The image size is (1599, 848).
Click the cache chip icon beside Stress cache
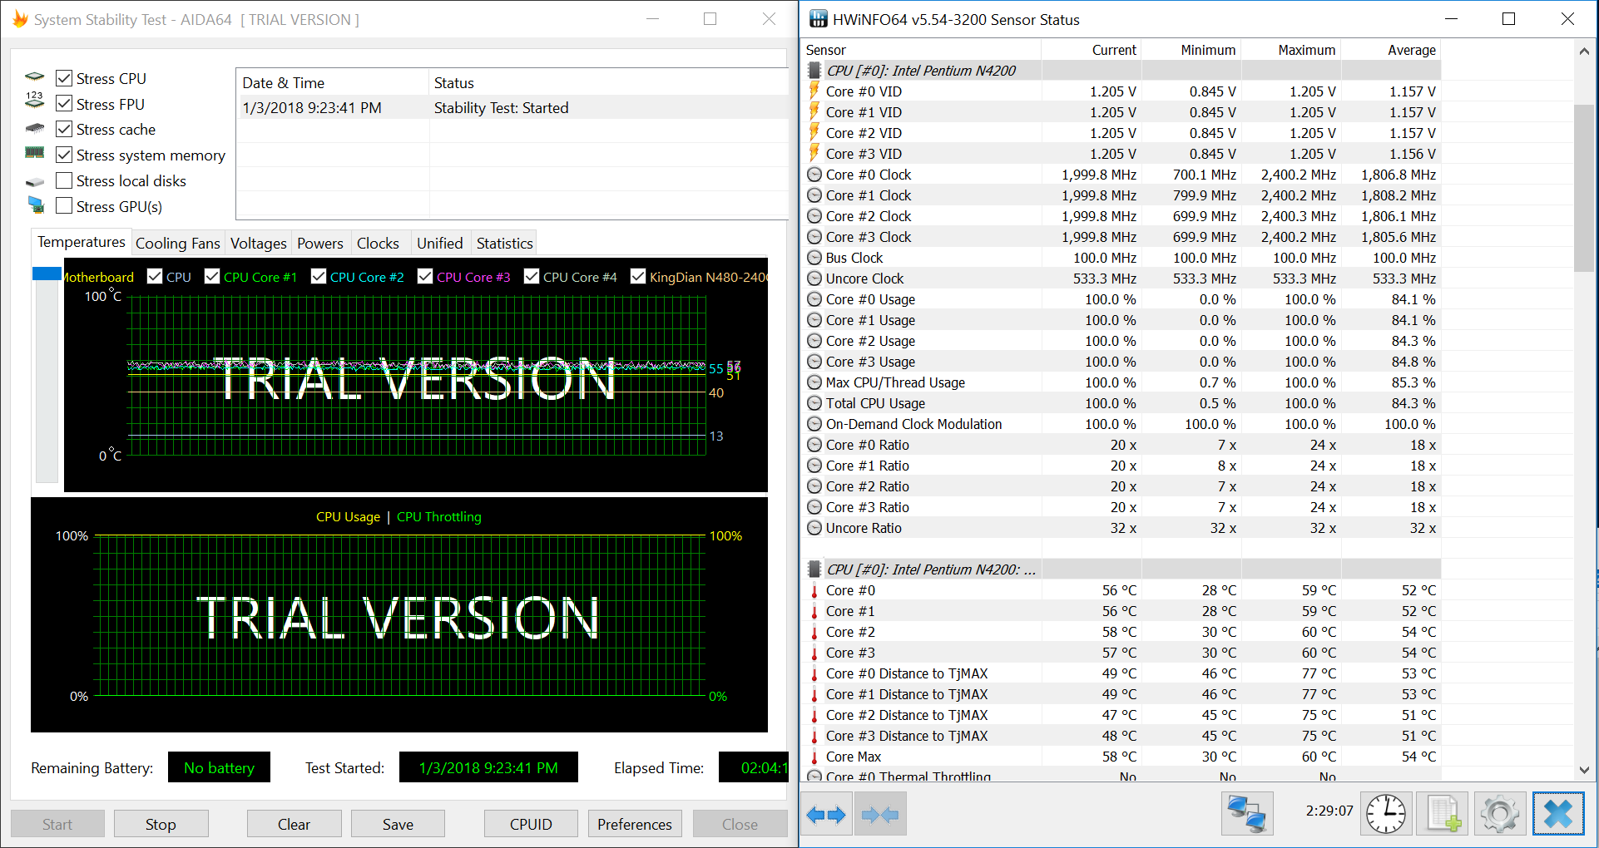[34, 128]
